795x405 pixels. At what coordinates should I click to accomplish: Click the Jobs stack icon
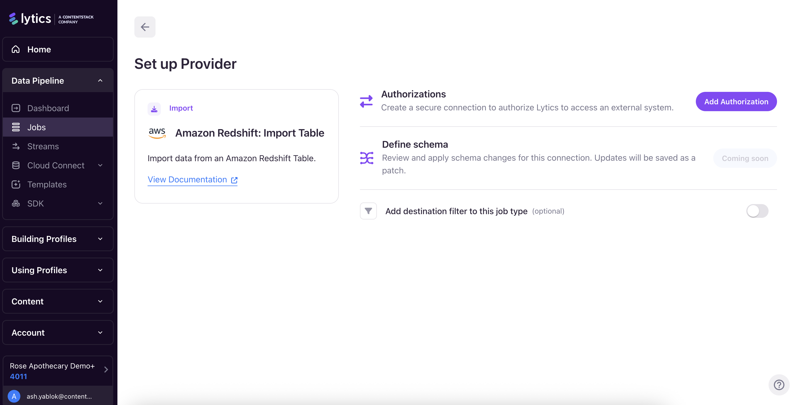[x=16, y=127]
